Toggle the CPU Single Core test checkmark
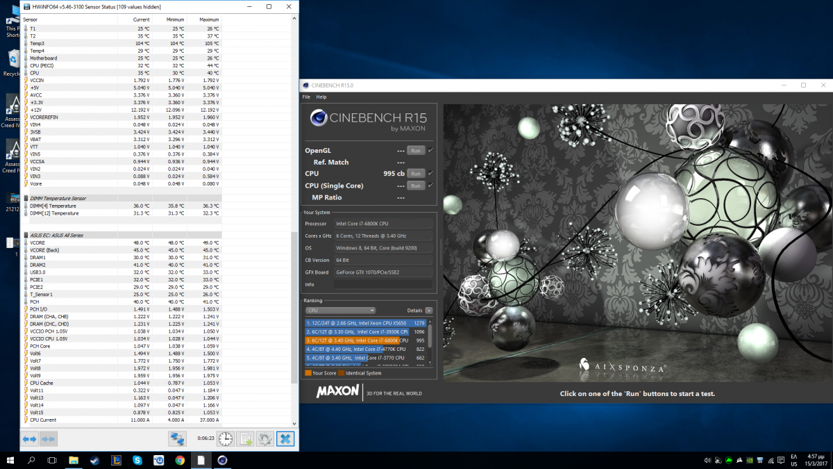This screenshot has height=469, width=833. tap(430, 186)
